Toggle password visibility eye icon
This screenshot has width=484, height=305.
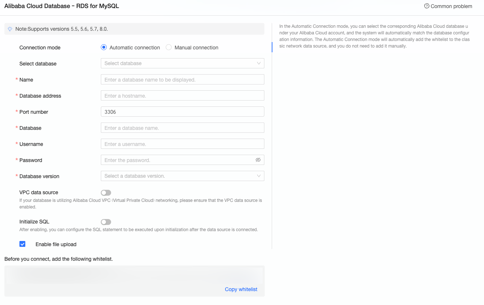[x=258, y=160]
